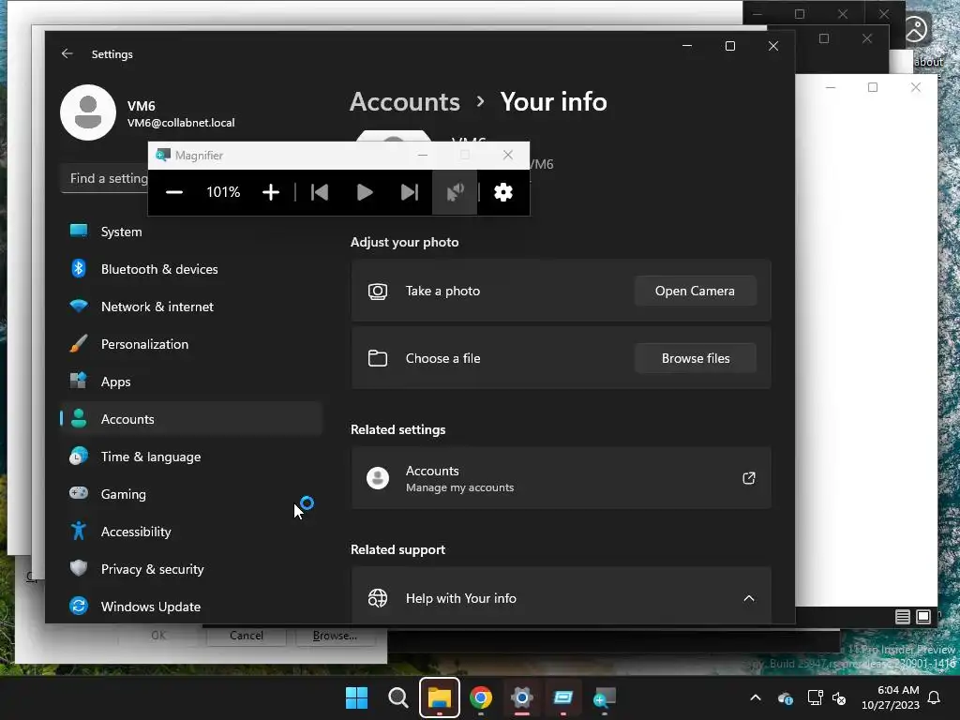The image size is (960, 720).
Task: Click globe icon beside Help with Your info
Action: pos(378,598)
